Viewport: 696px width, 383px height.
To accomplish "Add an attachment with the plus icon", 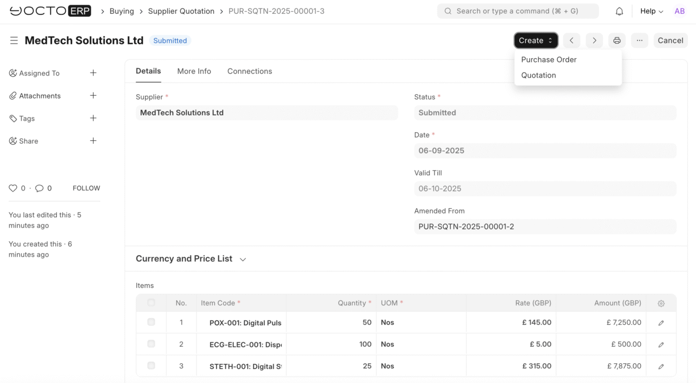I will point(93,95).
